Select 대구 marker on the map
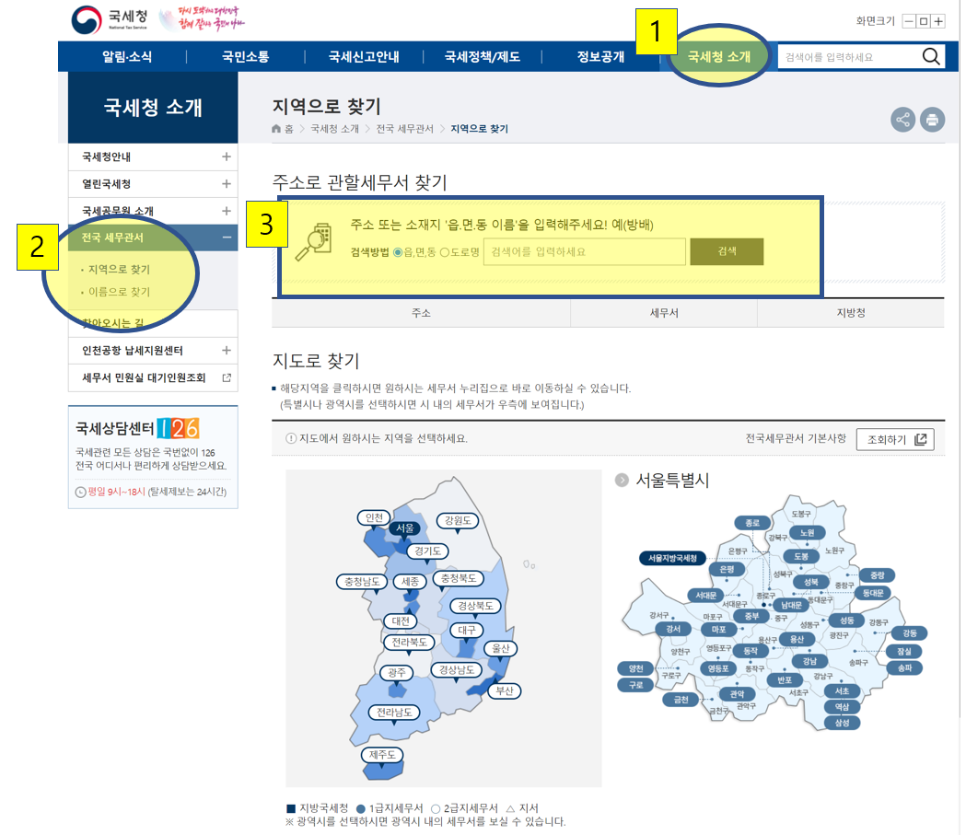 coord(466,630)
